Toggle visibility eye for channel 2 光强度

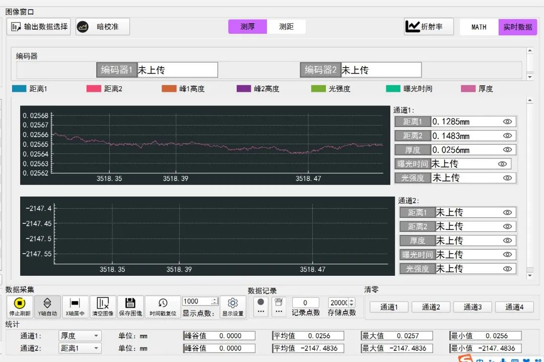click(507, 269)
